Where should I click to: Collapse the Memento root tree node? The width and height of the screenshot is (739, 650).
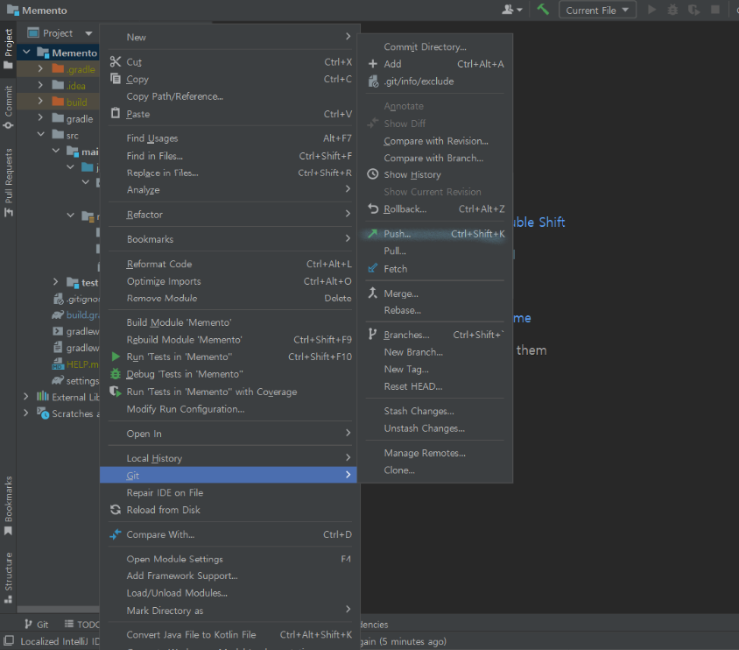(x=26, y=53)
